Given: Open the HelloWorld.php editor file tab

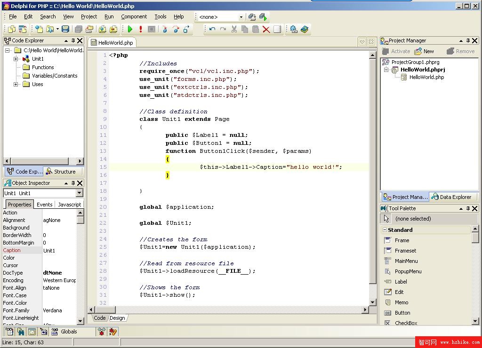Looking at the screenshot, I should 112,43.
